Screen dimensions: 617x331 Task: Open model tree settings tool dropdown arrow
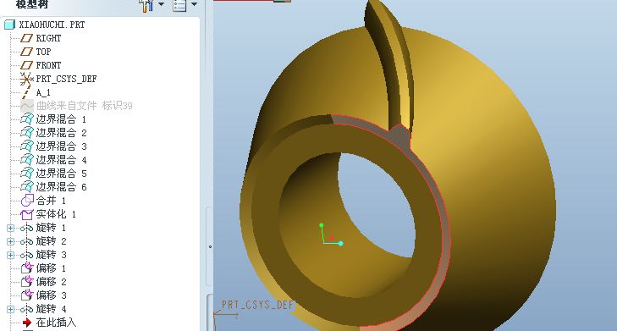161,4
